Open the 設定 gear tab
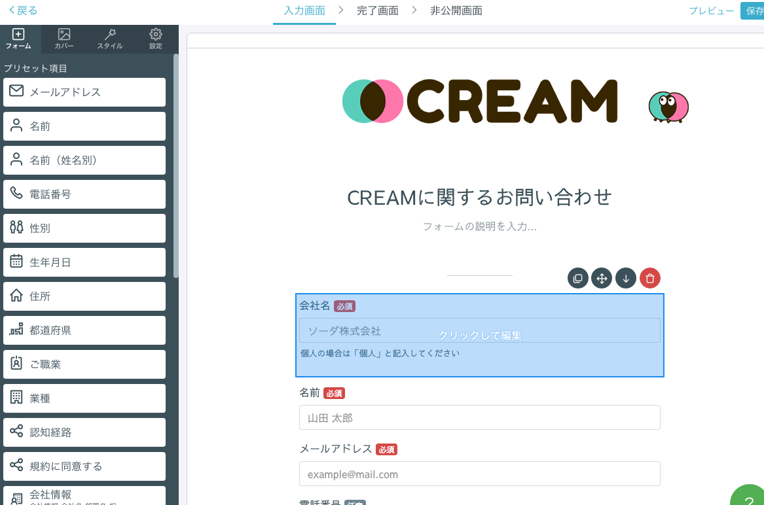Screen dimensions: 764x505 point(155,39)
